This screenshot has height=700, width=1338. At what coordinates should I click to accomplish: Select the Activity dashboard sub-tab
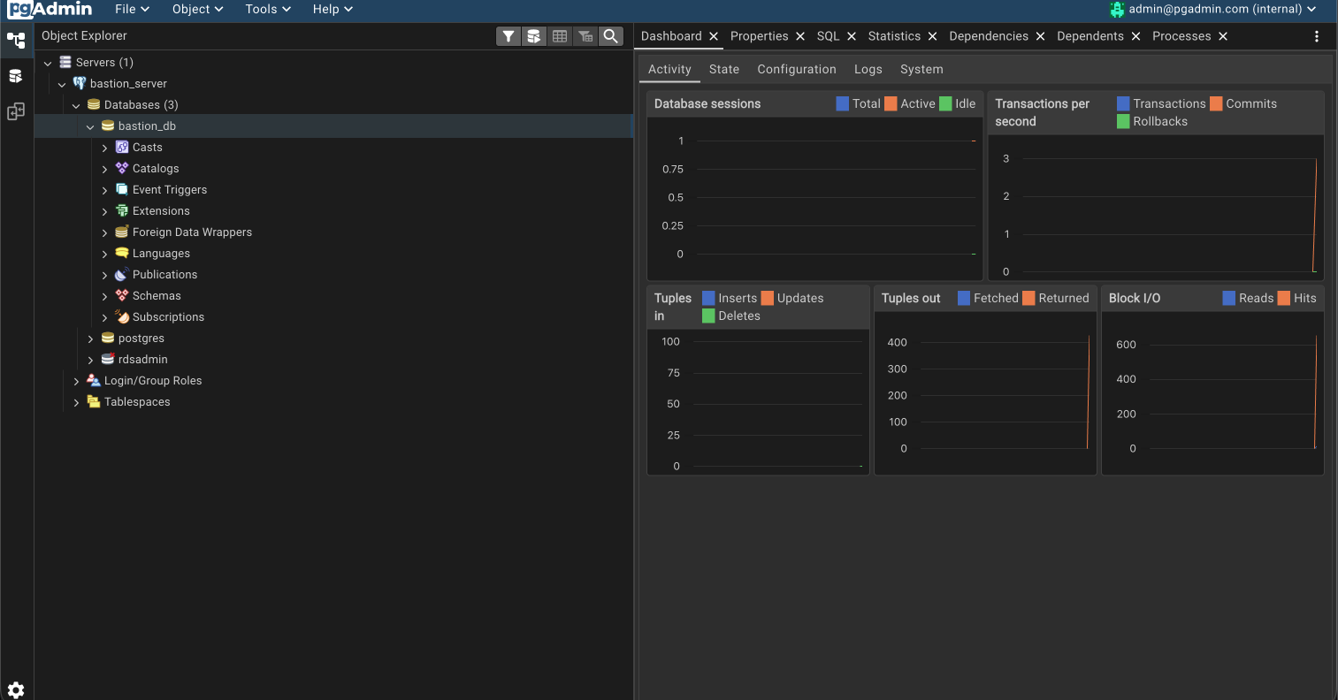[669, 69]
